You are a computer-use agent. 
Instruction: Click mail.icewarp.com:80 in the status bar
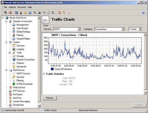(x=15, y=110)
